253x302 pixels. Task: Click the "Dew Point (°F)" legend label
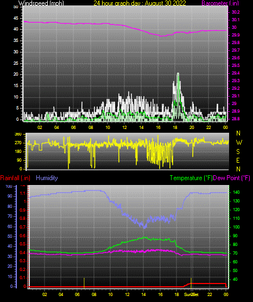click(x=231, y=178)
